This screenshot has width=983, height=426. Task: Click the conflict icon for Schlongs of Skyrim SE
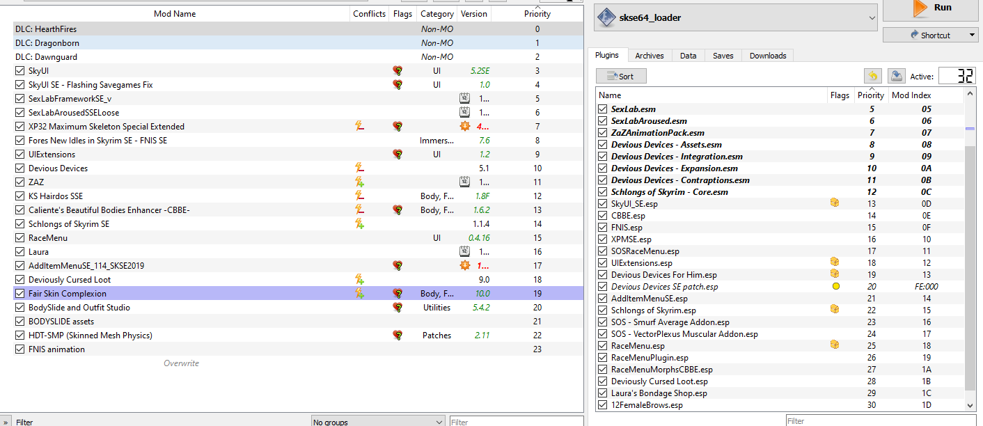(360, 224)
